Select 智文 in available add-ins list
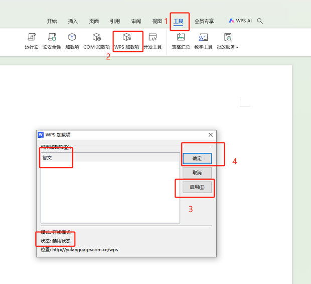The height and width of the screenshot is (284, 311). coord(47,158)
